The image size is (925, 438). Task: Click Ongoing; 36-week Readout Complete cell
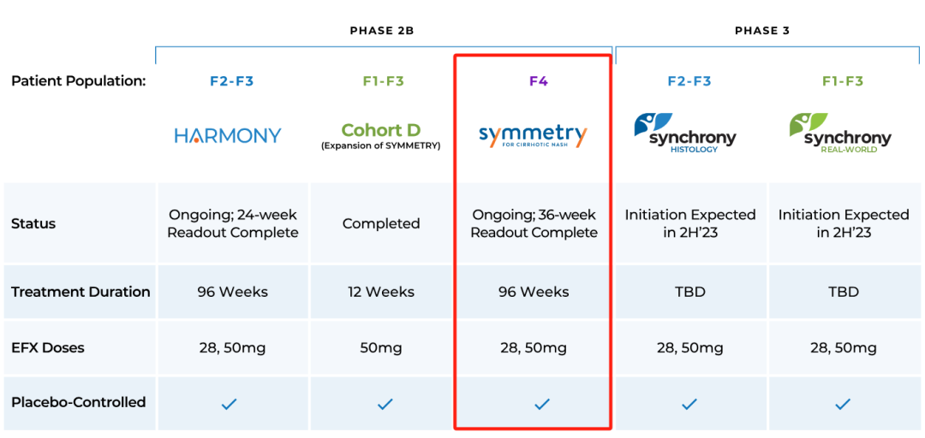(534, 223)
